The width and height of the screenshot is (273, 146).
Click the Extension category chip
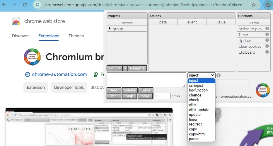click(36, 87)
